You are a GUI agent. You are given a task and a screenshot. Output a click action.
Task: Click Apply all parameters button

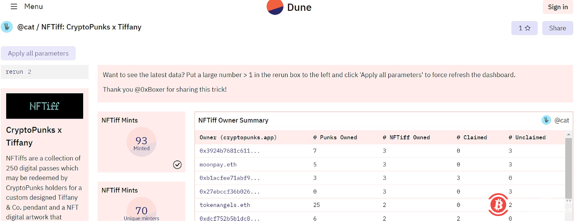[x=38, y=53]
